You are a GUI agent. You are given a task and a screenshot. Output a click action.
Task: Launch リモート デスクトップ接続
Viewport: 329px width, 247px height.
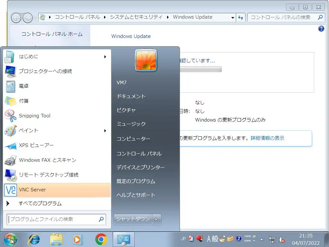pos(57,175)
